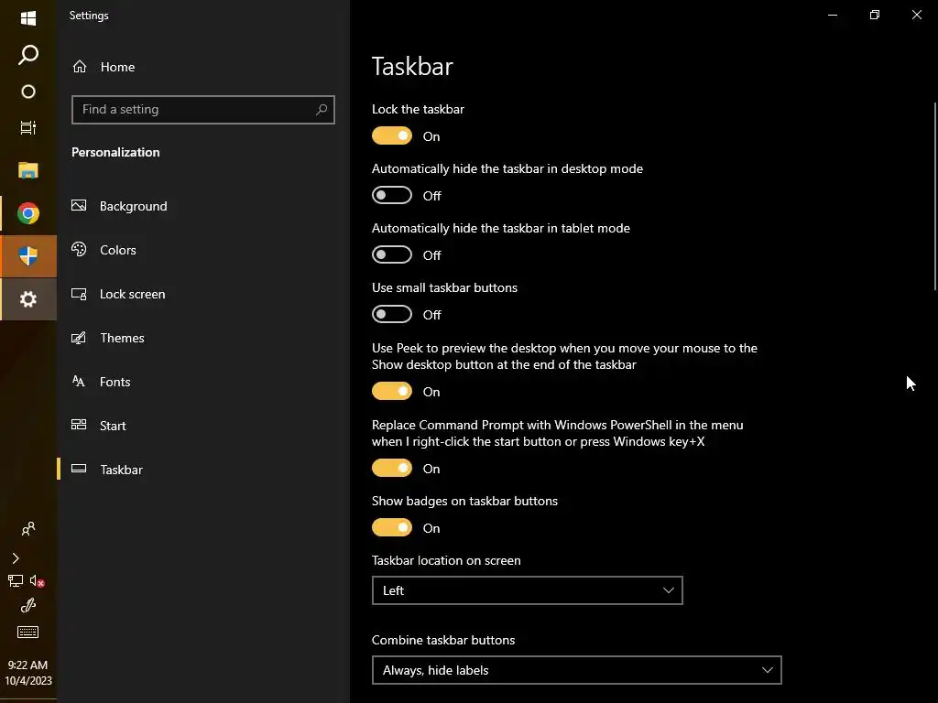938x703 pixels.
Task: Disable Show badges on taskbar buttons
Action: pyautogui.click(x=392, y=528)
